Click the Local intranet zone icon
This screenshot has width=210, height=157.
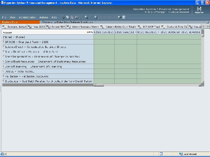[x=181, y=154]
